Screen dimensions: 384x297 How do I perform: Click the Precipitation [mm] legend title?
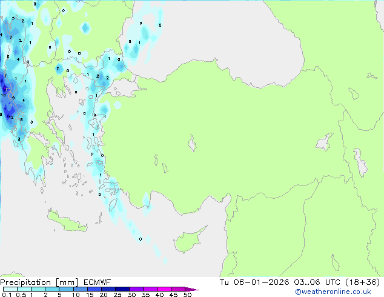[36, 282]
